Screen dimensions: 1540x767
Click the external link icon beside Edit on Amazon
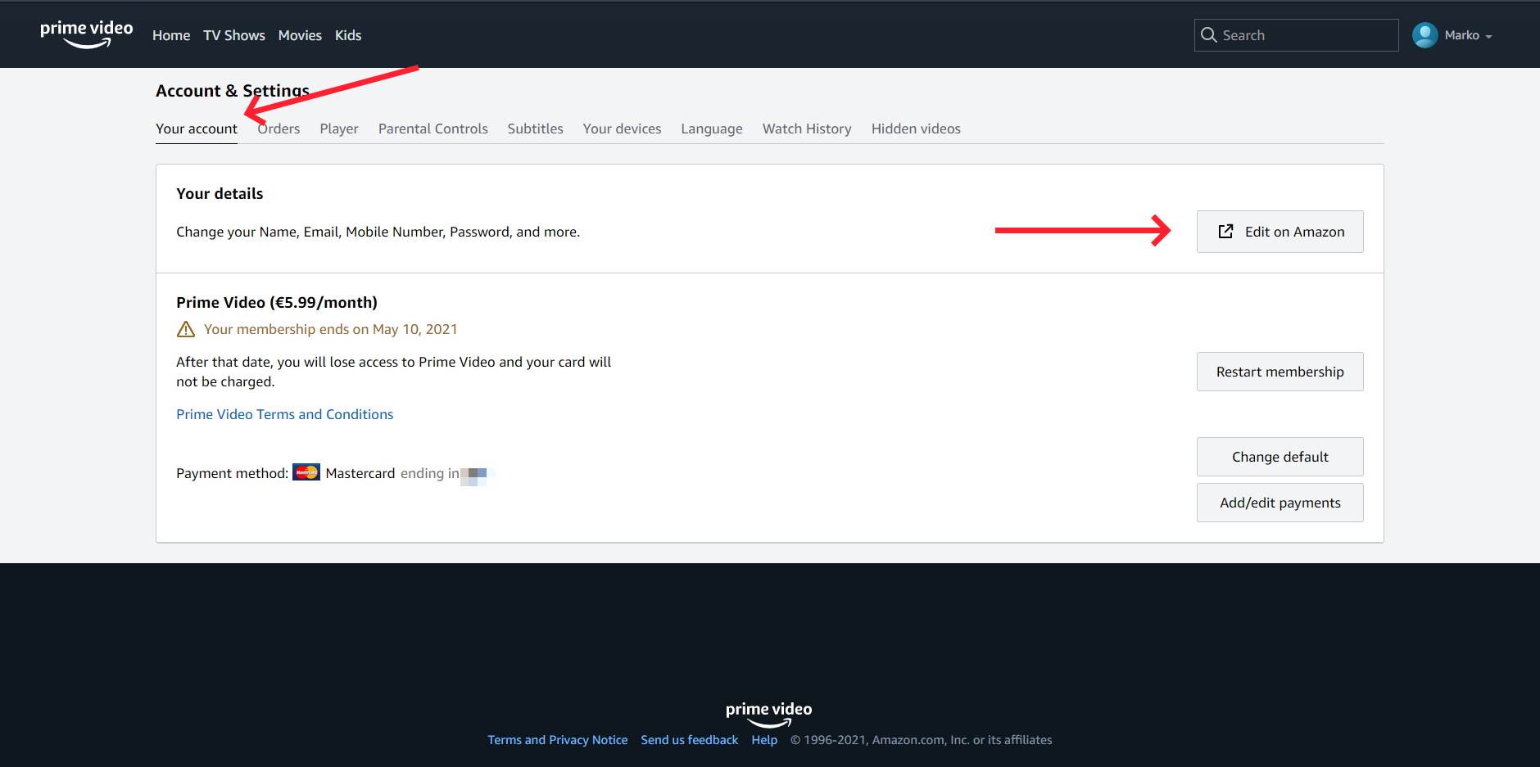[1224, 232]
